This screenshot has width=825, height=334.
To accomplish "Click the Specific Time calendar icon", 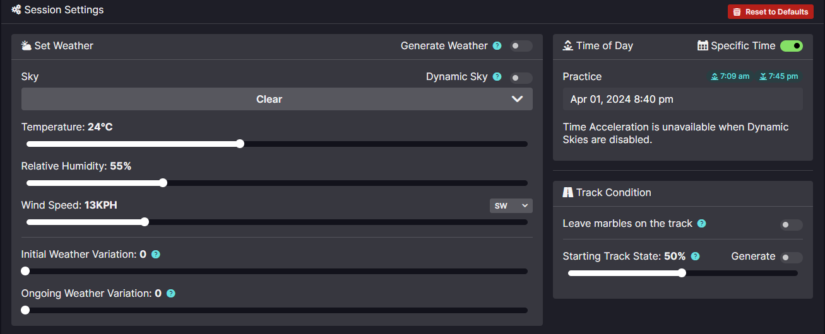I will [703, 45].
